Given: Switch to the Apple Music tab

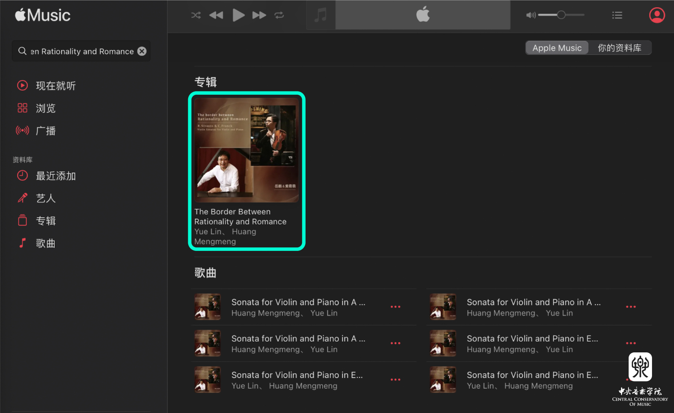Looking at the screenshot, I should pos(557,48).
